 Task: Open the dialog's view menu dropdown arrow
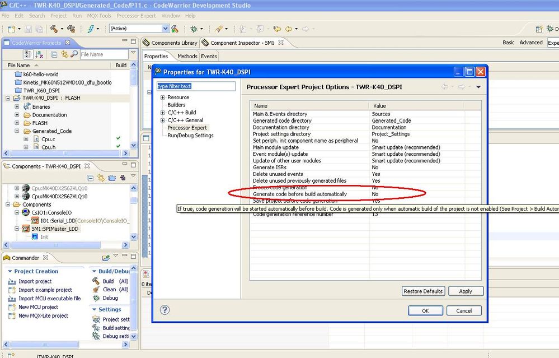[x=478, y=87]
